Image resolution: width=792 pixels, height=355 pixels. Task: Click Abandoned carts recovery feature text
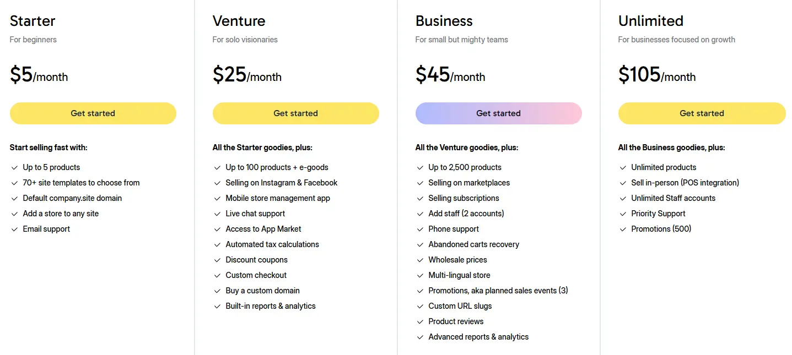point(473,244)
